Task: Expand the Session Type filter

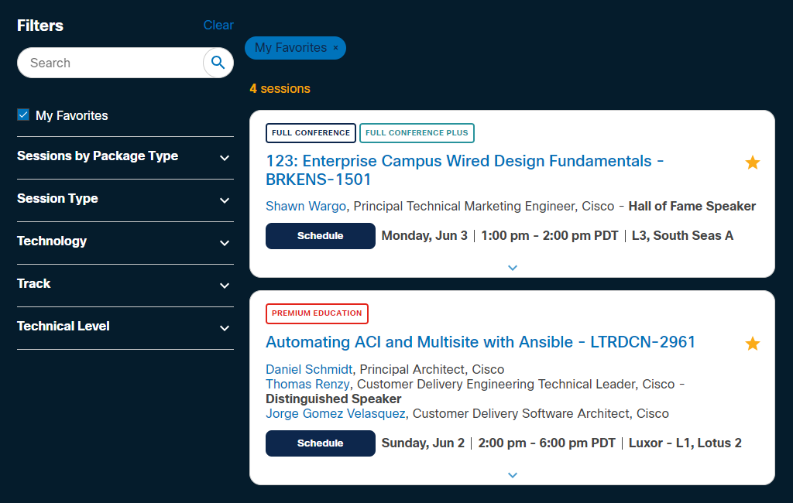Action: [125, 199]
